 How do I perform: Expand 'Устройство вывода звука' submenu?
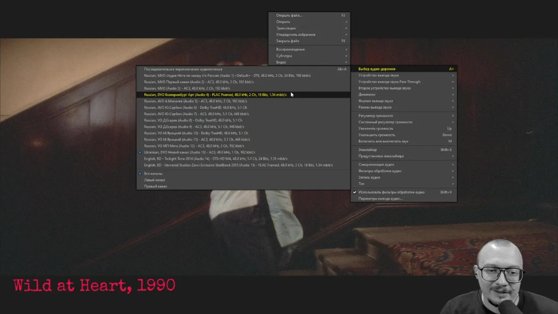pos(404,75)
